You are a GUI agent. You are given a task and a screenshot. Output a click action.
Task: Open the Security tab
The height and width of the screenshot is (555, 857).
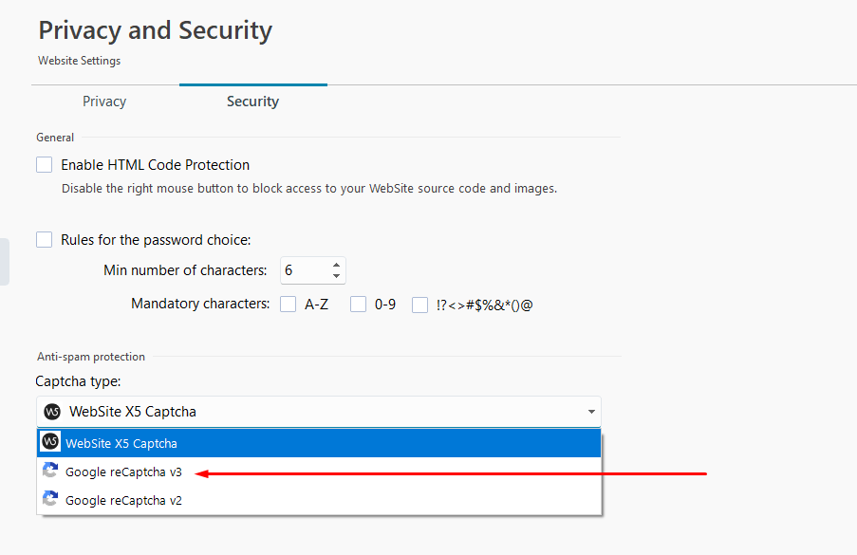253,102
